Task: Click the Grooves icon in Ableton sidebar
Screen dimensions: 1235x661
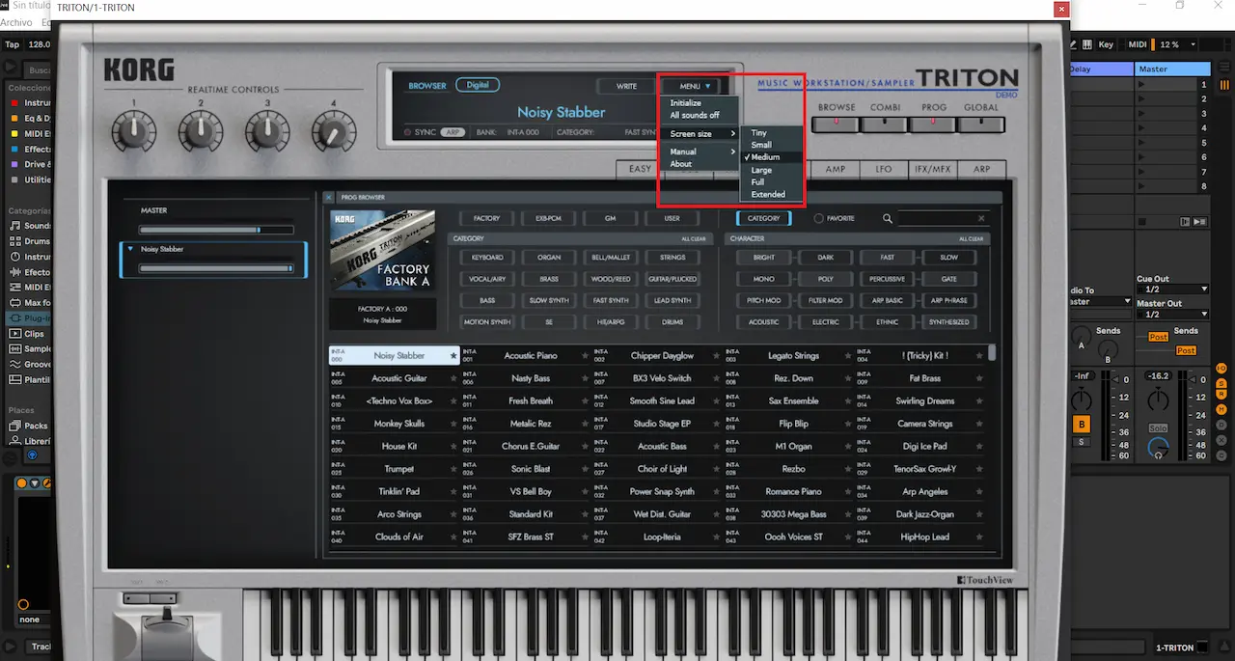Action: (14, 365)
